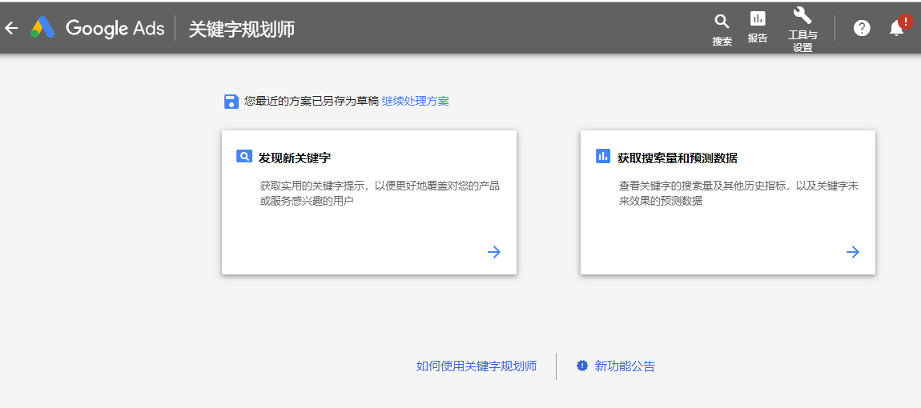Image resolution: width=921 pixels, height=408 pixels.
Task: Click the red alert badge on the bell
Action: (906, 22)
